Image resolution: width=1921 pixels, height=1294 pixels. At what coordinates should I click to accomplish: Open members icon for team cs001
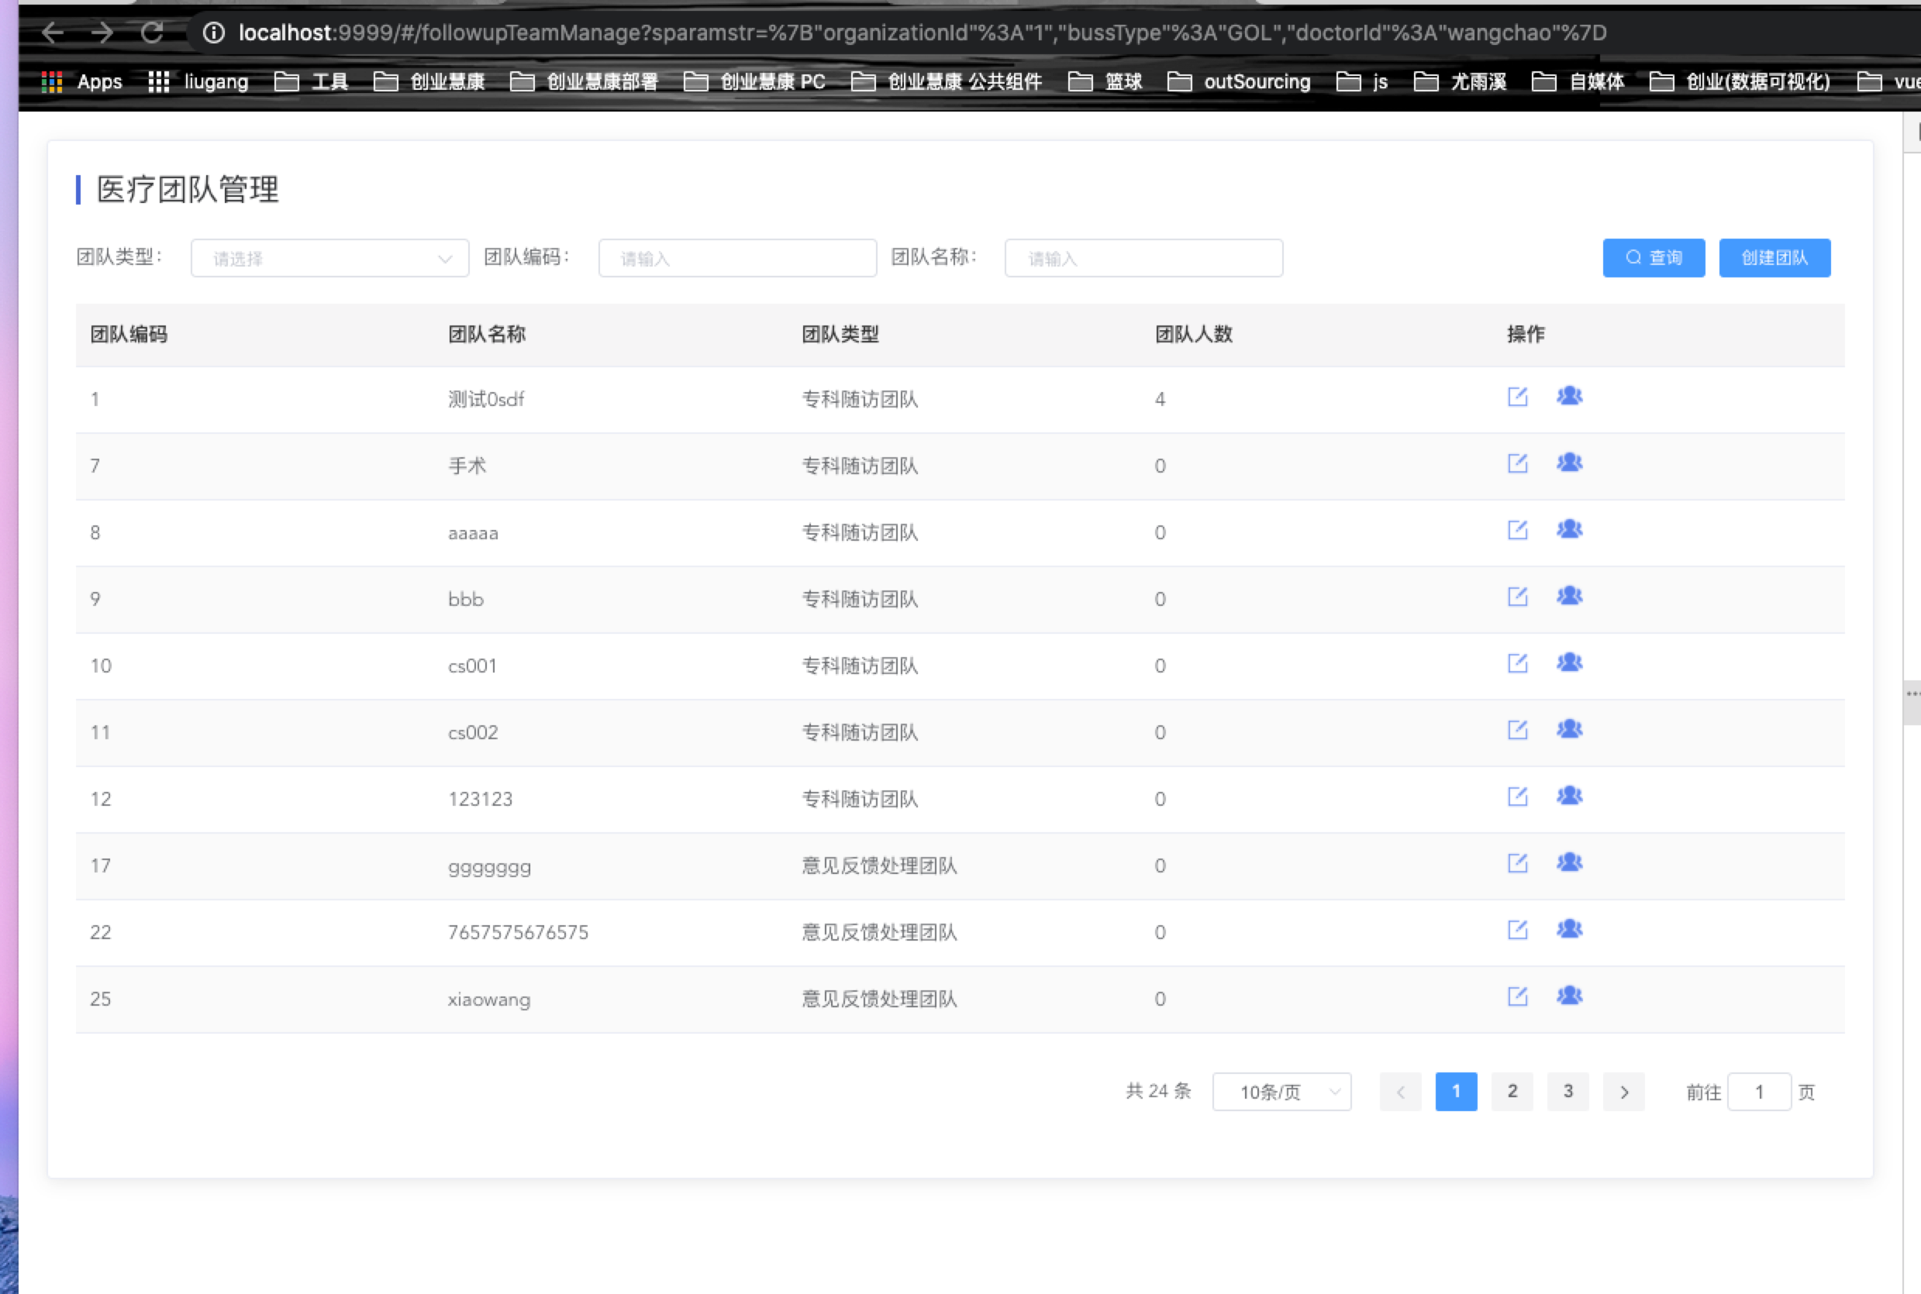pos(1569,662)
